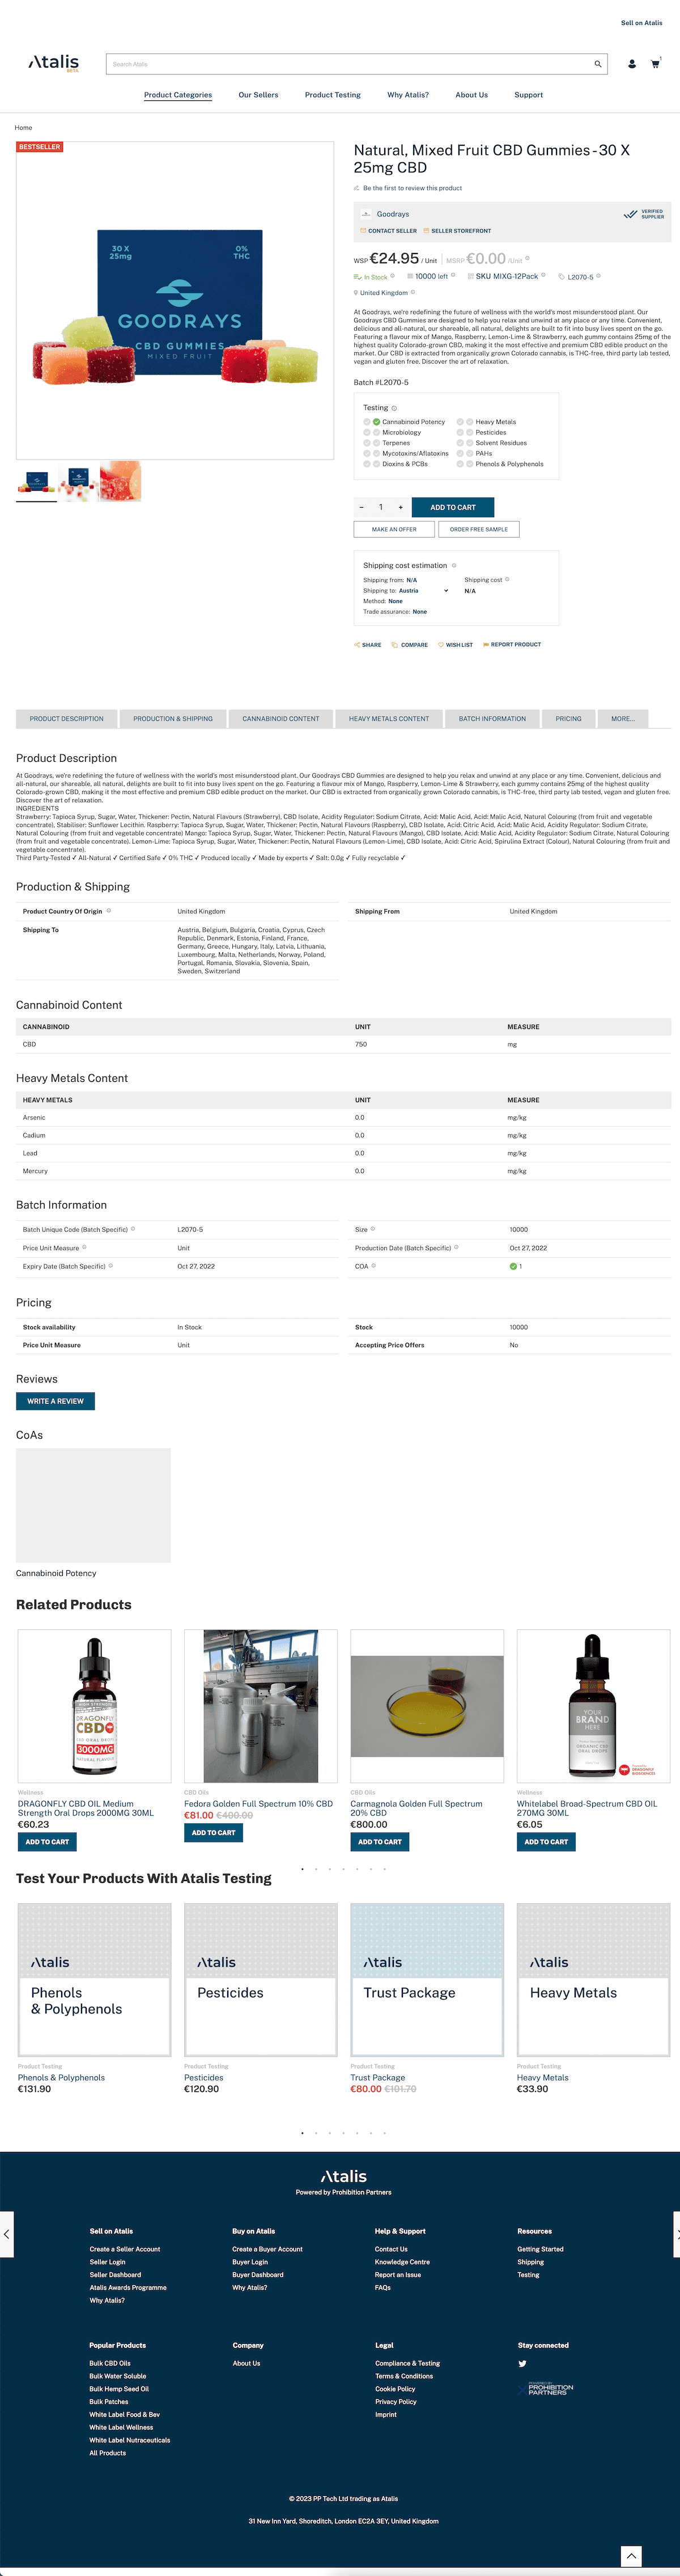Open the shopping cart icon
Screen dimensions: 680x2576
tap(655, 64)
